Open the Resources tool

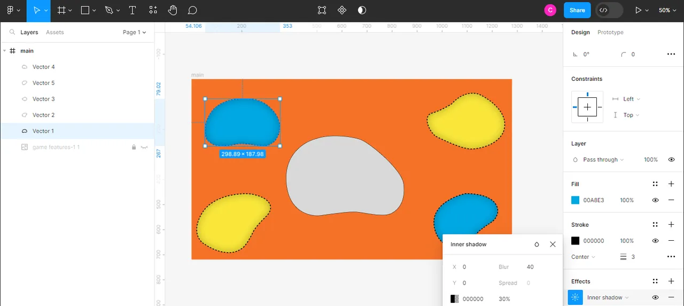tap(153, 10)
